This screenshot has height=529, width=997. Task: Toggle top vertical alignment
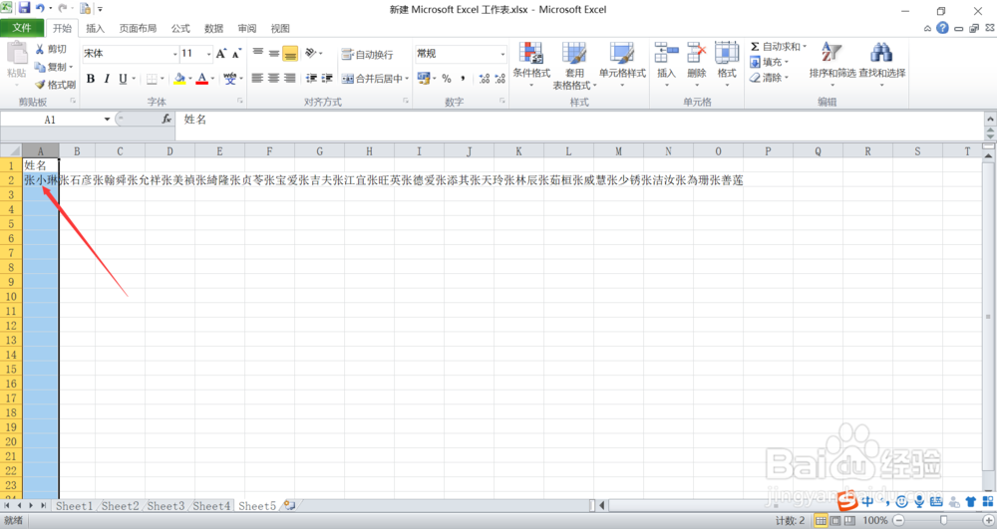[x=257, y=53]
